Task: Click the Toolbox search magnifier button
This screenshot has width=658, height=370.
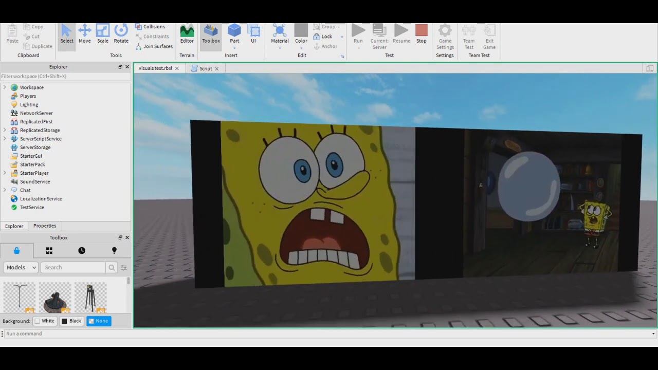Action: pyautogui.click(x=112, y=267)
